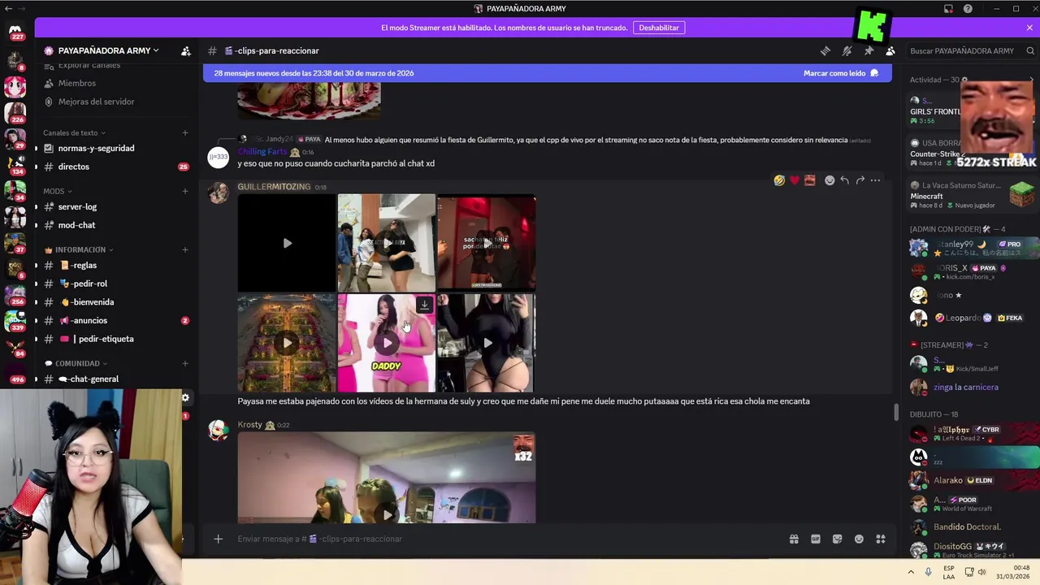Screen dimensions: 1040x585
Task: Go back with the title bar left arrow
Action: point(7,9)
